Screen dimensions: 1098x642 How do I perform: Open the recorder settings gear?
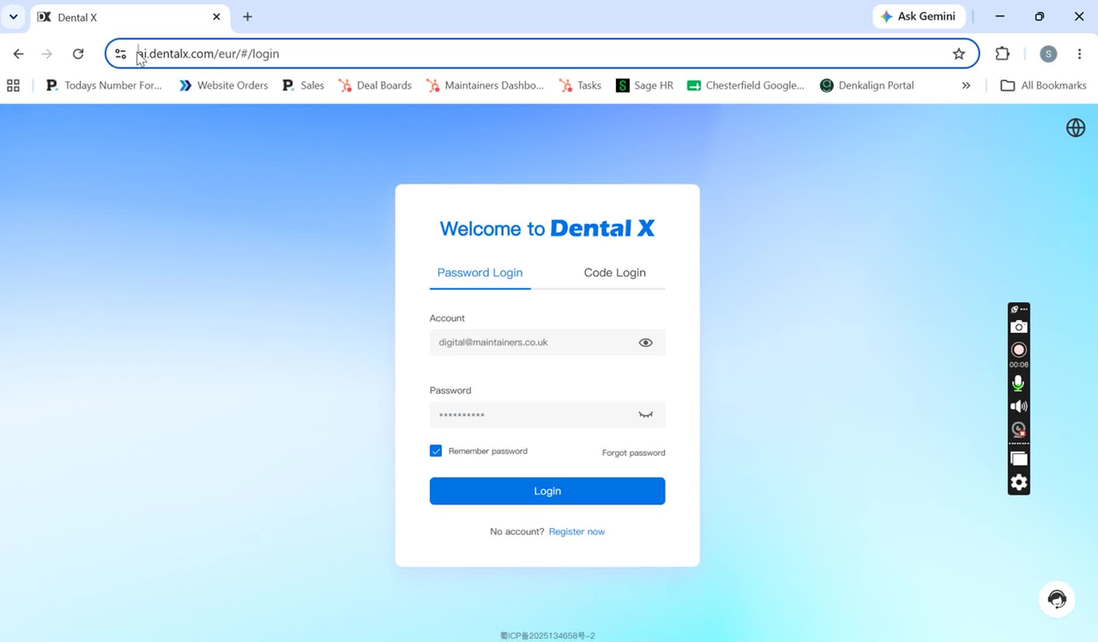tap(1018, 482)
